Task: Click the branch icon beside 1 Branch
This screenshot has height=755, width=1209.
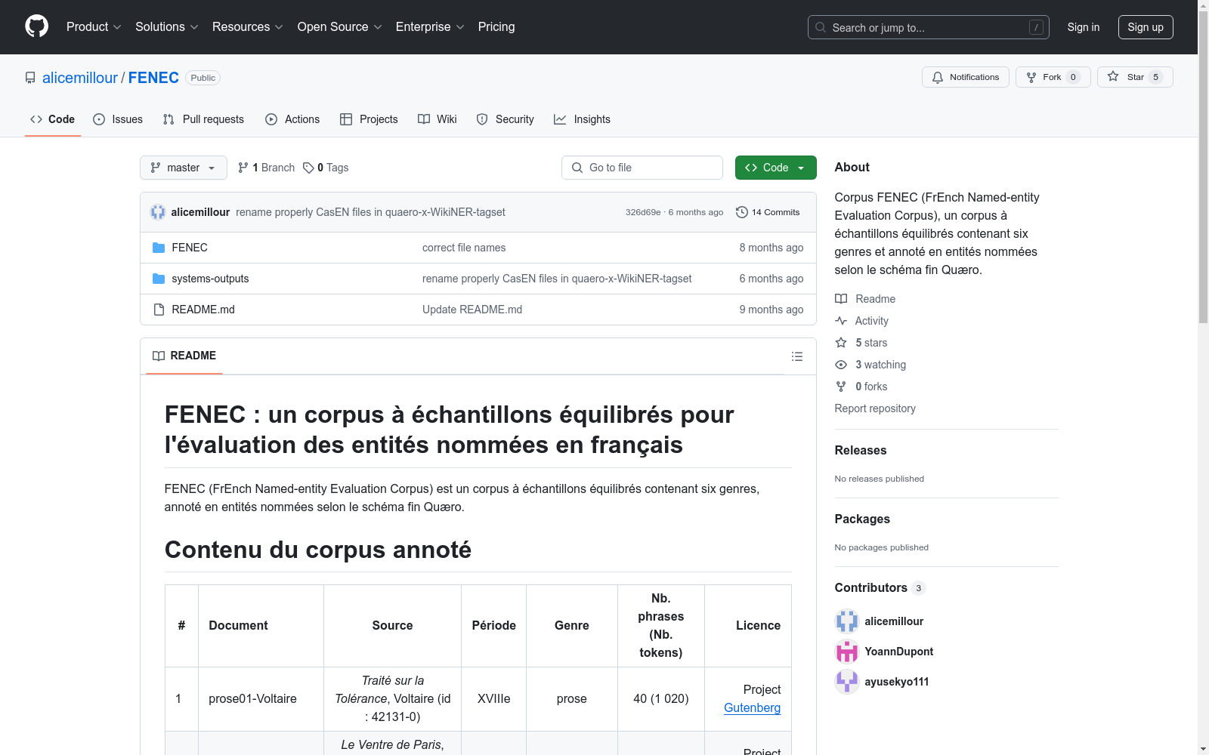Action: tap(243, 168)
